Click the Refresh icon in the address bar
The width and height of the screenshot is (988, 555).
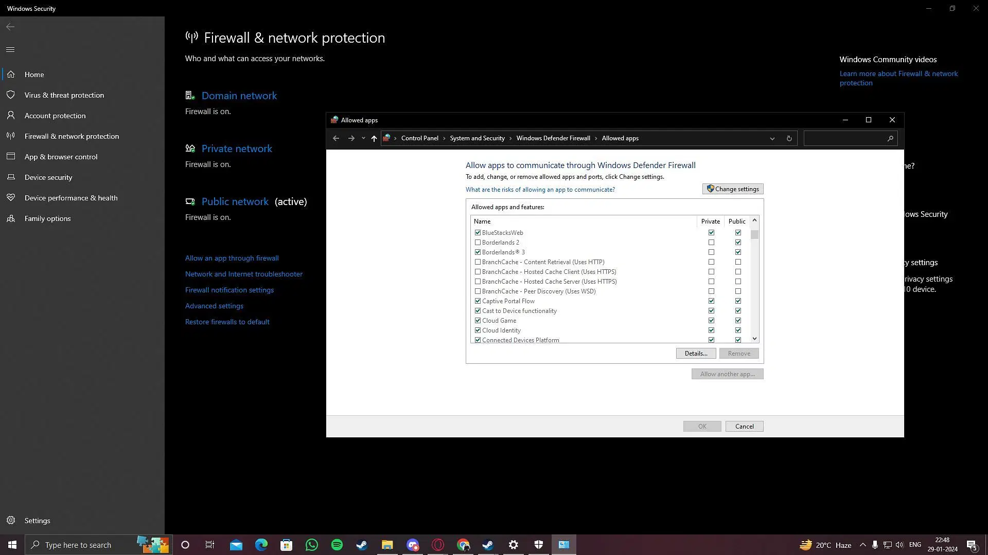789,138
